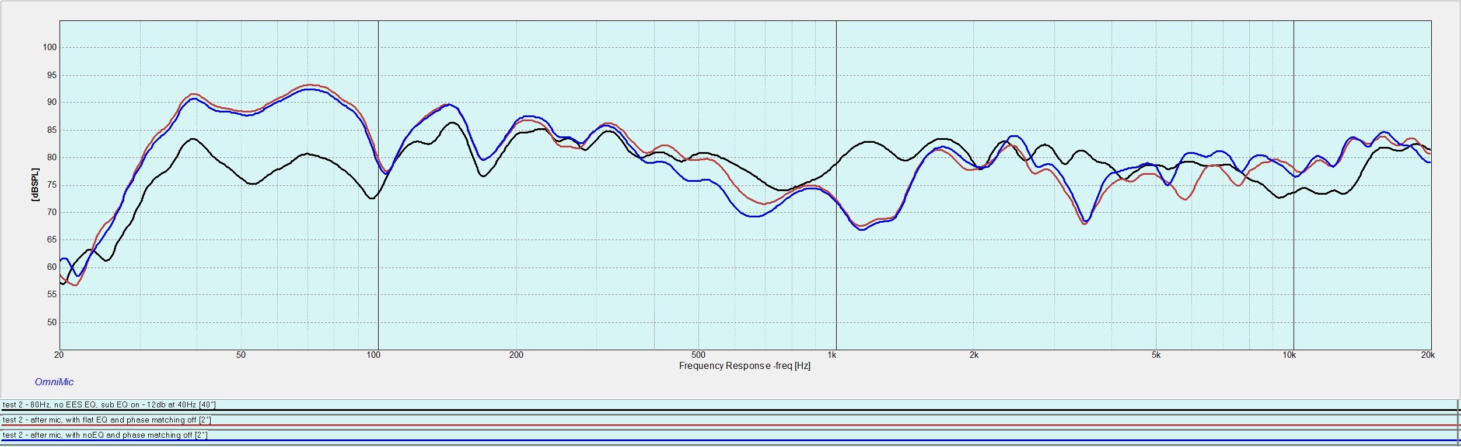Click the 20 Hz label at axis start
Image resolution: width=1461 pixels, height=447 pixels.
(x=59, y=355)
